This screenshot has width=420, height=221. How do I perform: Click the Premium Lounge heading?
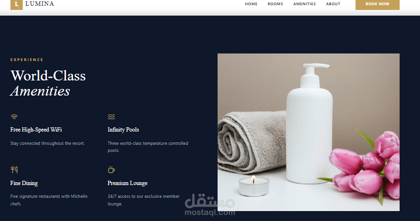(x=128, y=183)
